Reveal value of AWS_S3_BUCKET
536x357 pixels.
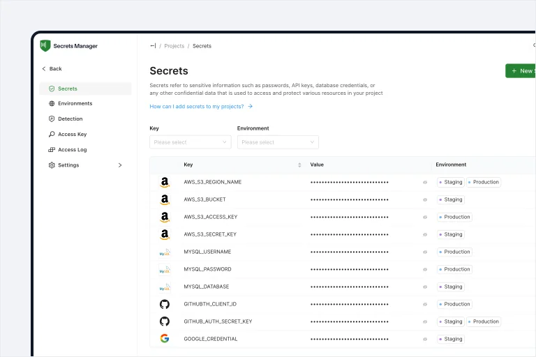click(x=425, y=200)
